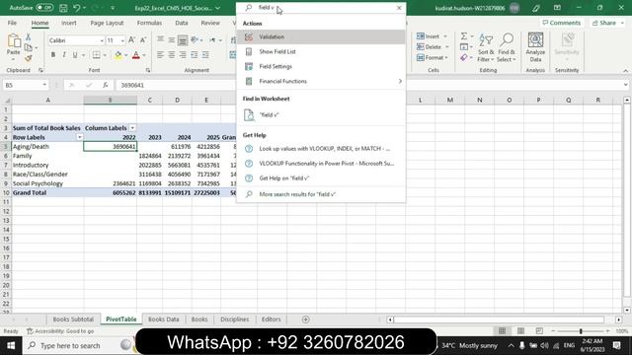Screen dimensions: 632x355
Task: Switch to the Books Subtotal sheet
Action: coord(73,319)
